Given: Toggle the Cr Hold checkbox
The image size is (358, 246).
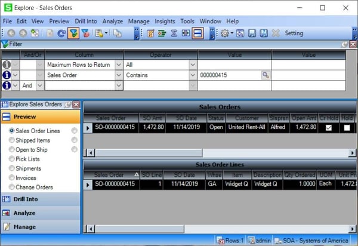Looking at the screenshot, I should (329, 128).
